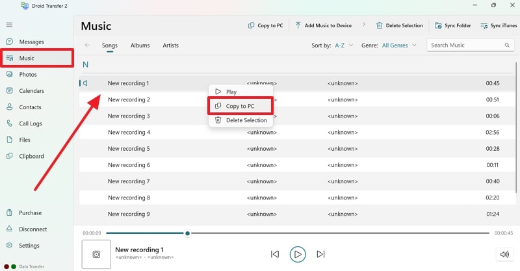The image size is (520, 271).
Task: Switch to the Artists tab
Action: [x=170, y=45]
